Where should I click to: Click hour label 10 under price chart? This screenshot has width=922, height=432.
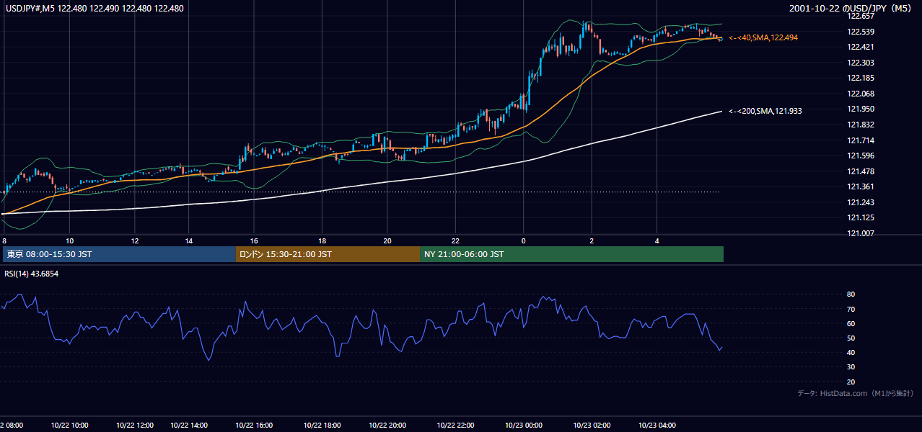click(x=69, y=240)
